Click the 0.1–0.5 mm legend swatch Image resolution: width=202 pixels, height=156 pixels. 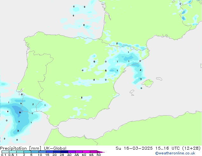click(x=5, y=152)
